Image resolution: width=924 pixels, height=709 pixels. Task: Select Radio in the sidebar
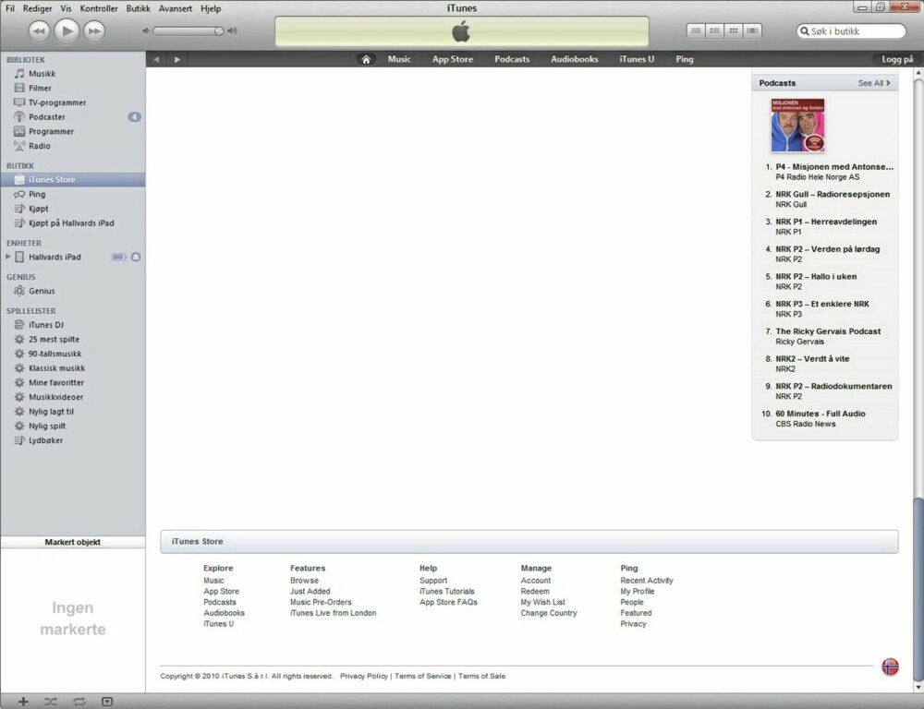[x=72, y=146]
